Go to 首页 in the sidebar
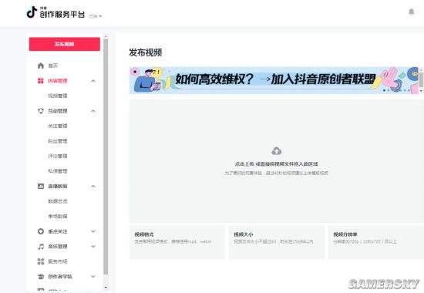 click(53, 66)
